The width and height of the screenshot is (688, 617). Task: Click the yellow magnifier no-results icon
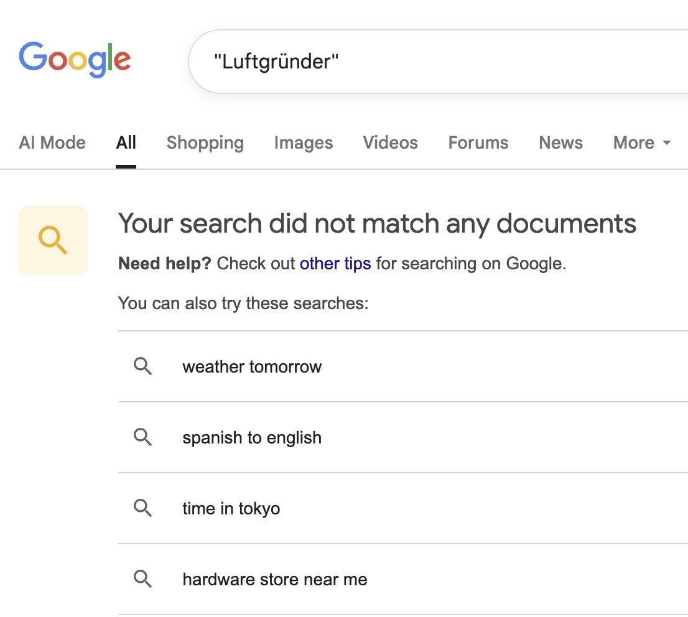tap(53, 240)
